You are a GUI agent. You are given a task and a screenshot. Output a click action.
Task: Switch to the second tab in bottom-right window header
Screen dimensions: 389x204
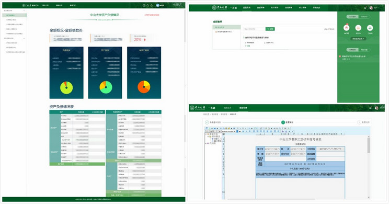[243, 108]
